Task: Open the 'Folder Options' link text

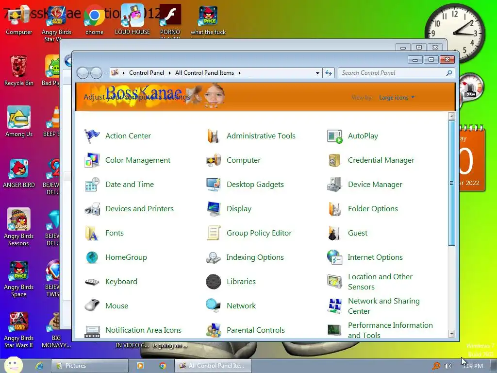Action: pyautogui.click(x=373, y=209)
